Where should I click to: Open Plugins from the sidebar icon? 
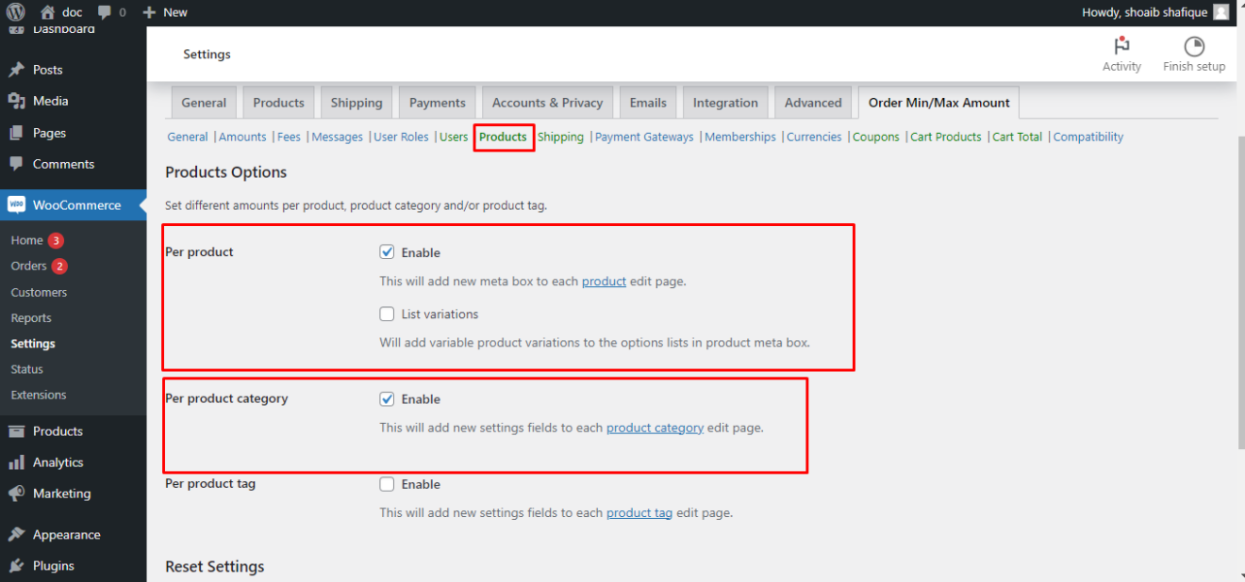tap(17, 565)
